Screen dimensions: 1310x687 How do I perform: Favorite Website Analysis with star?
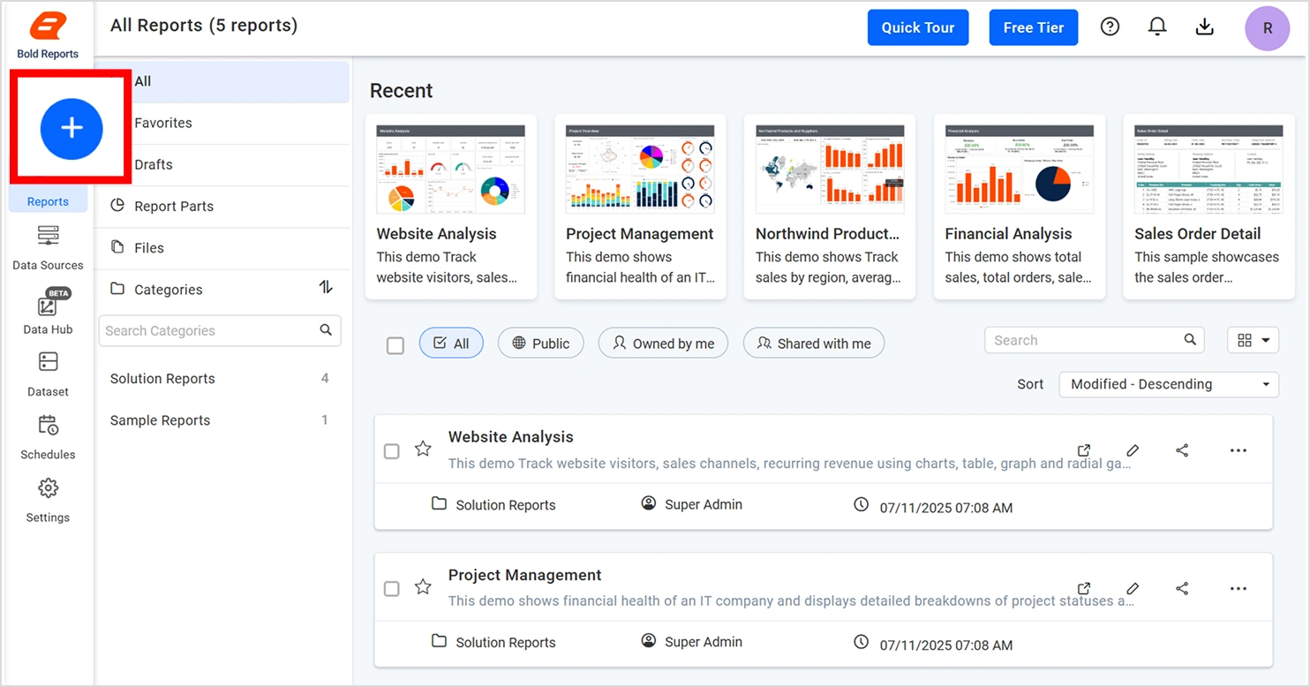click(x=423, y=449)
